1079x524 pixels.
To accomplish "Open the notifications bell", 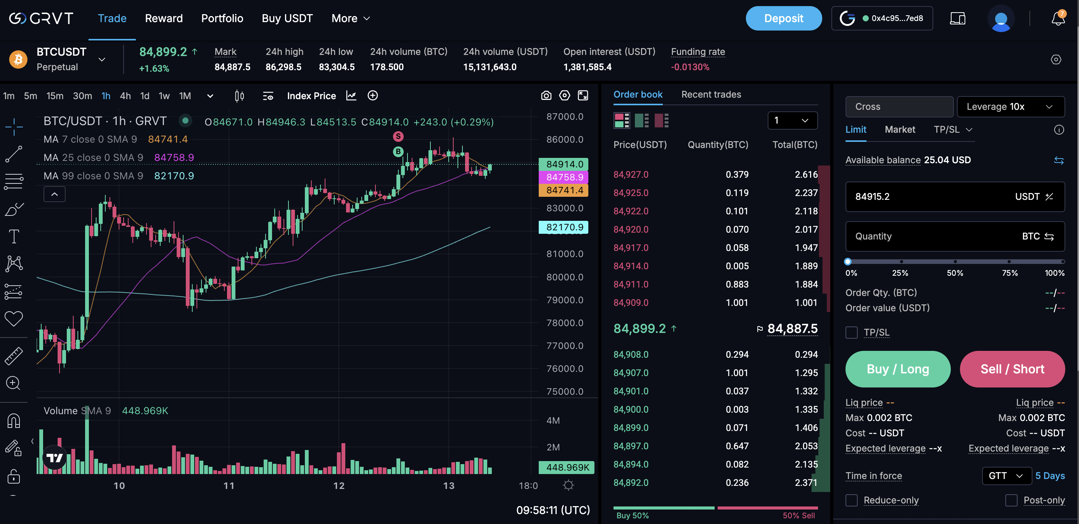I will (x=1058, y=19).
